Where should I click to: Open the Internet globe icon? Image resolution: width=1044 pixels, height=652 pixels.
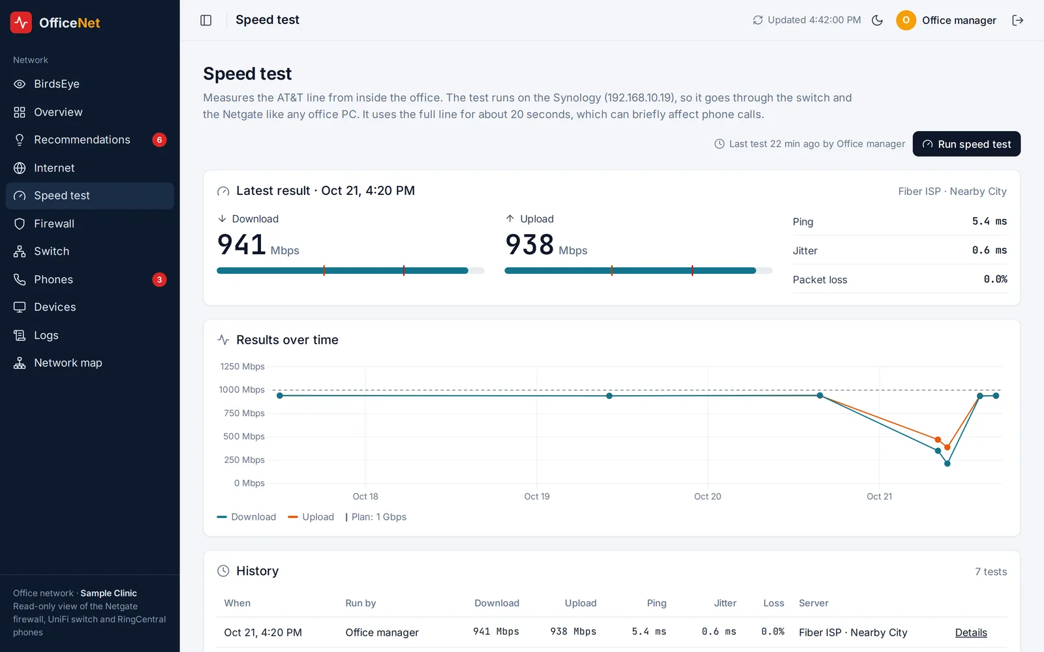coord(20,168)
